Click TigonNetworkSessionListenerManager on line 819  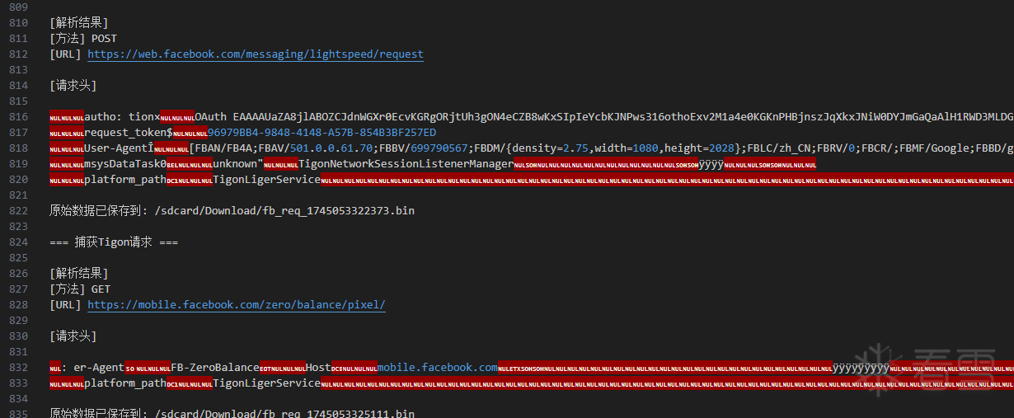click(x=406, y=164)
